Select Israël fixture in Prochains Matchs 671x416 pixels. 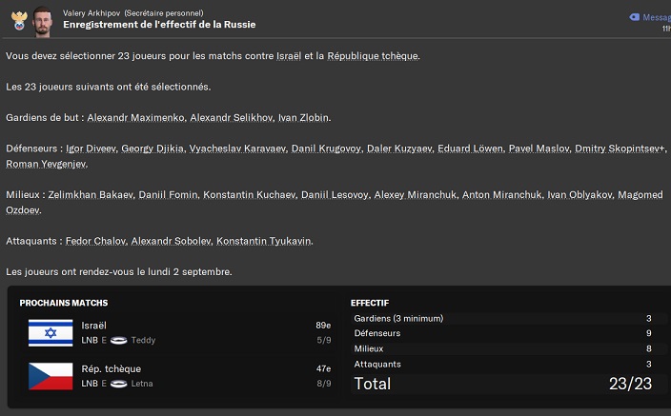95,326
